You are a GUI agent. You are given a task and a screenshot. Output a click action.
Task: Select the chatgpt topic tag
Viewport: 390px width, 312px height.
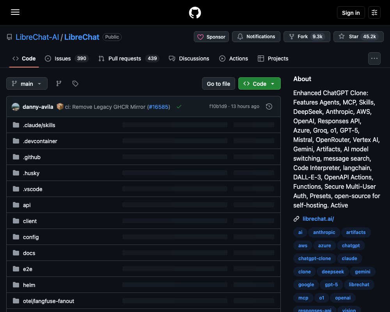click(351, 246)
